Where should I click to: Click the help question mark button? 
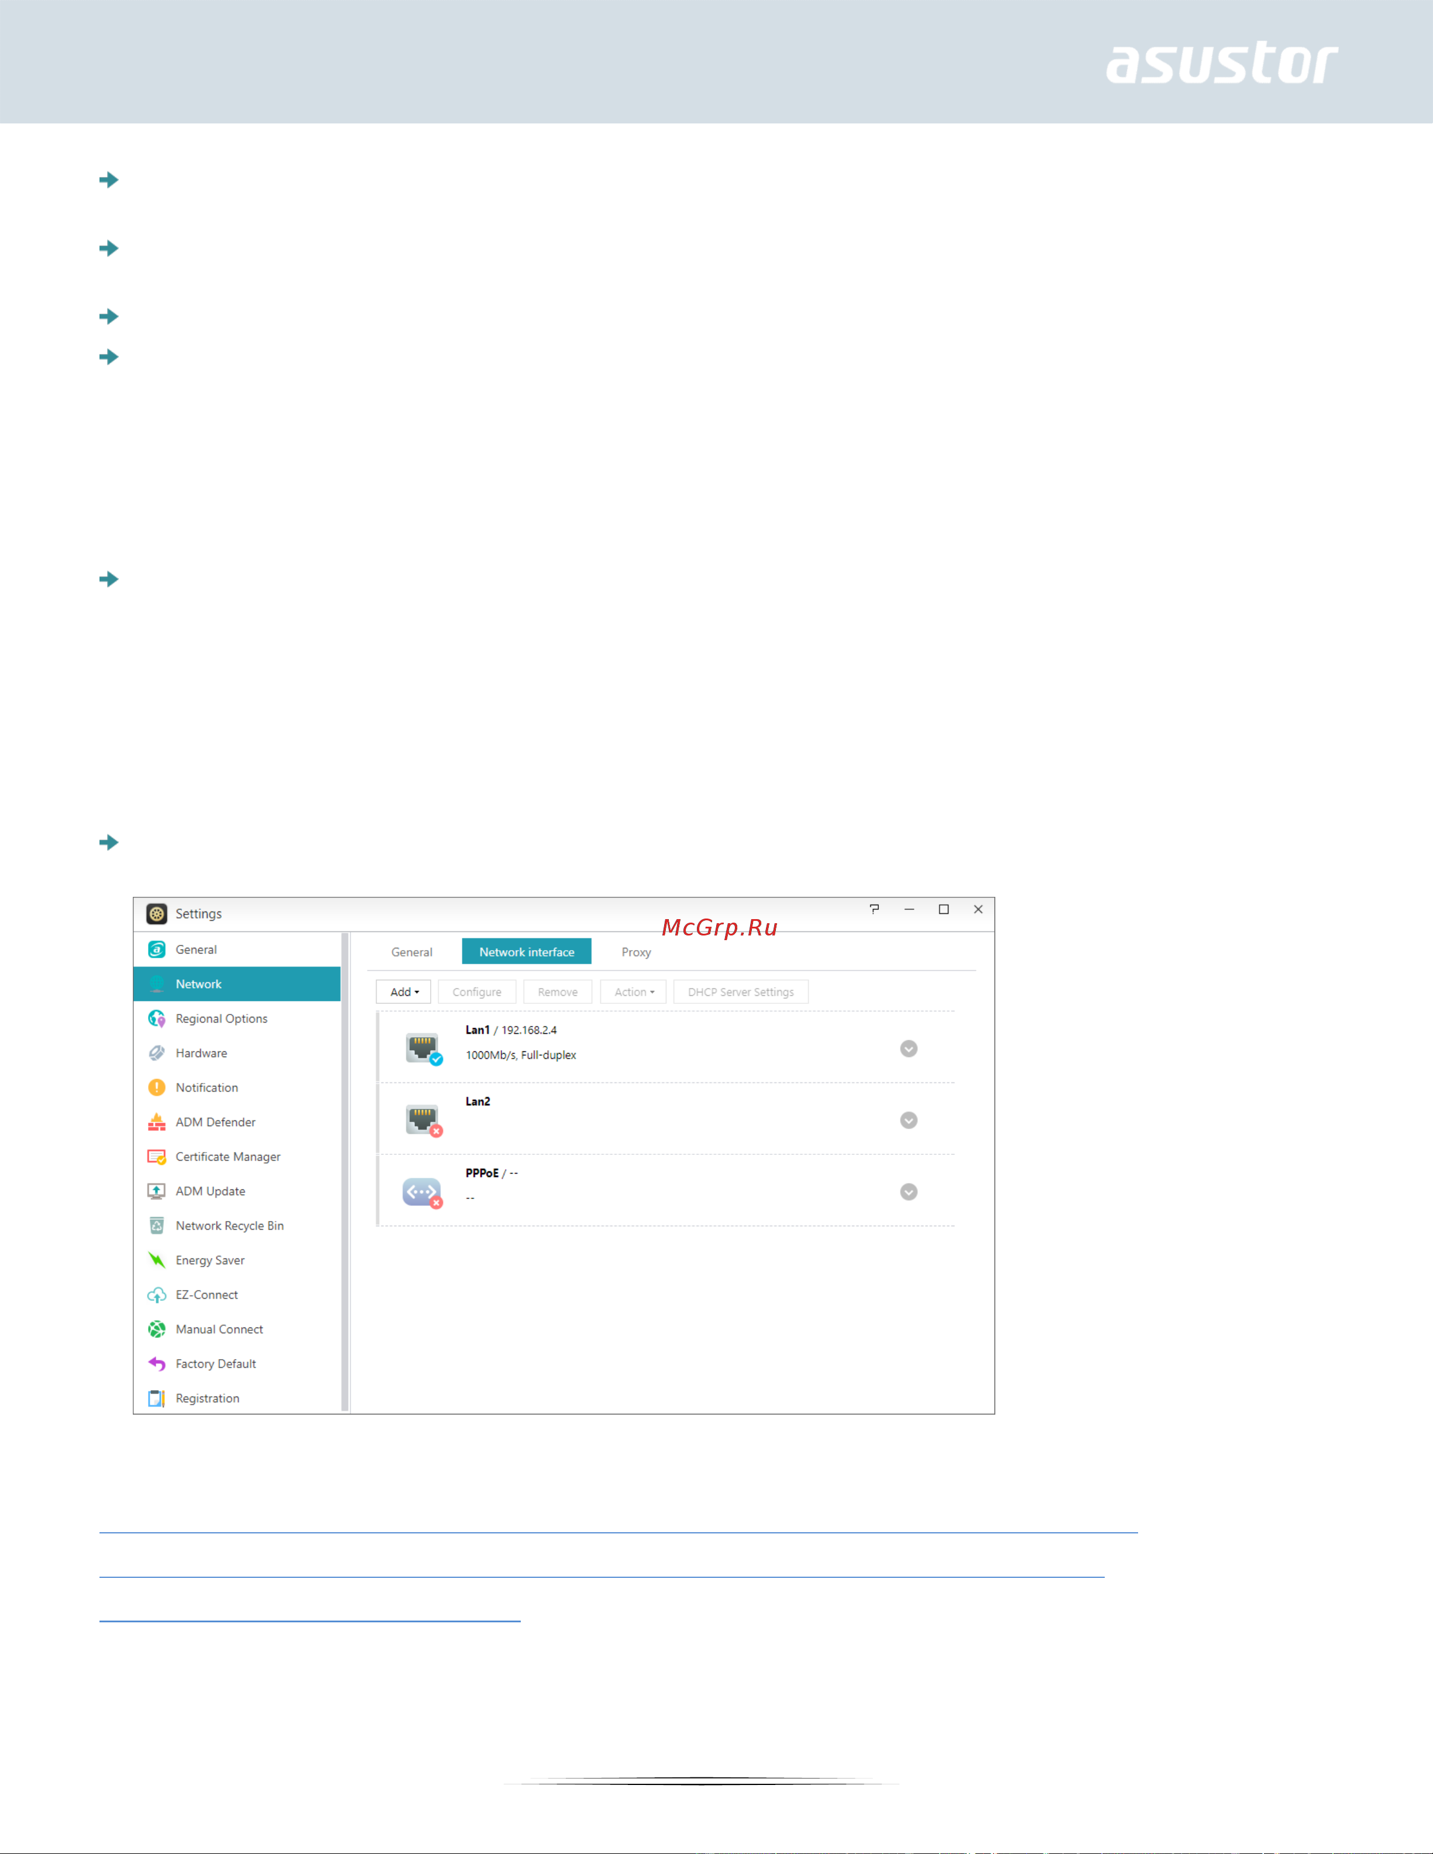point(874,909)
